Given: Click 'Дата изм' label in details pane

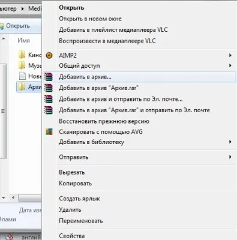Looking at the screenshot, I should pos(31,210).
